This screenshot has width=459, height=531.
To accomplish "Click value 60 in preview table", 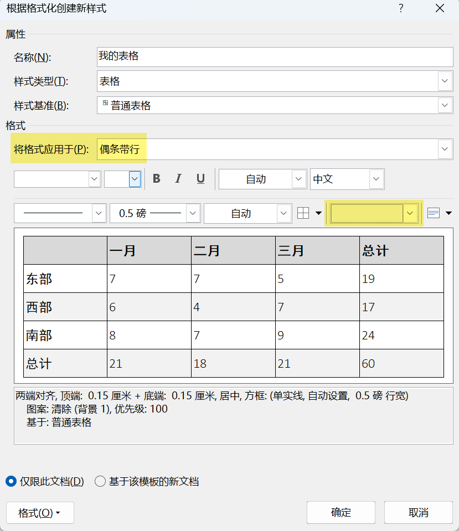I will click(368, 364).
